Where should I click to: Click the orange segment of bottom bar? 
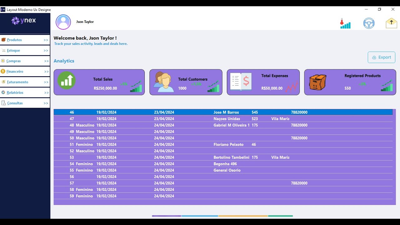coord(243,216)
